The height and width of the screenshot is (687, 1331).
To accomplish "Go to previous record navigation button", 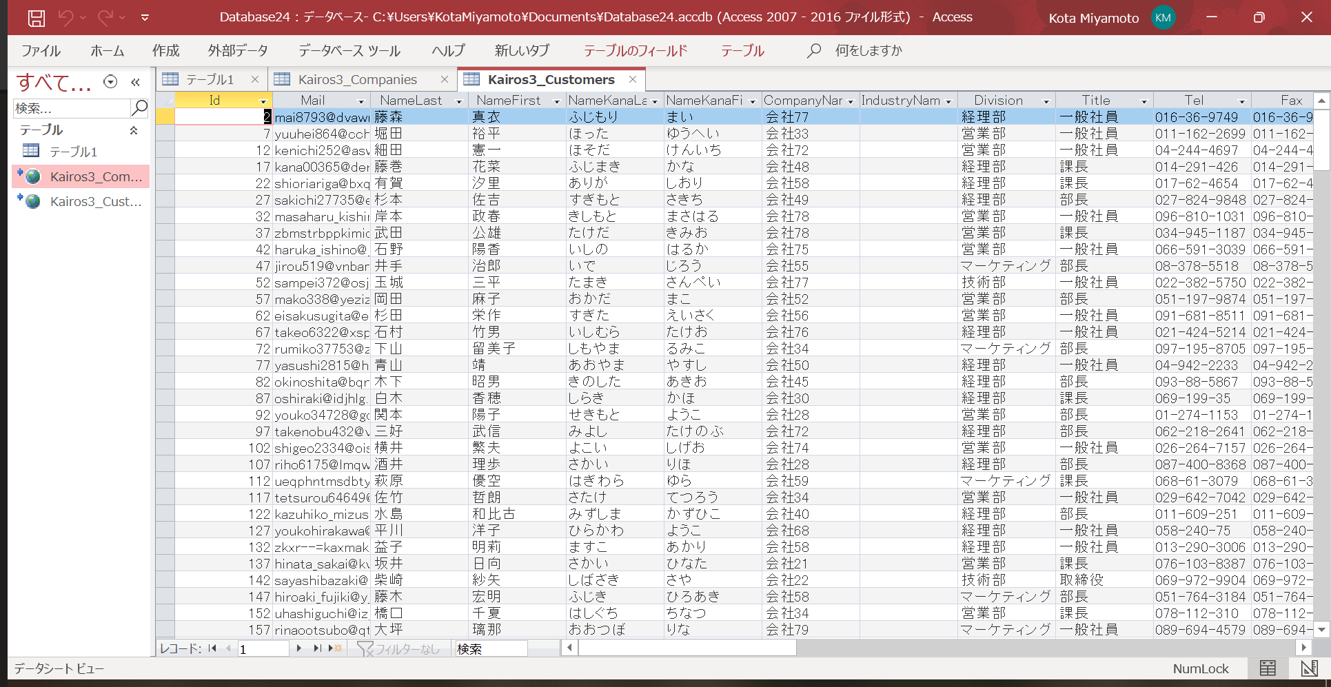I will tap(228, 648).
